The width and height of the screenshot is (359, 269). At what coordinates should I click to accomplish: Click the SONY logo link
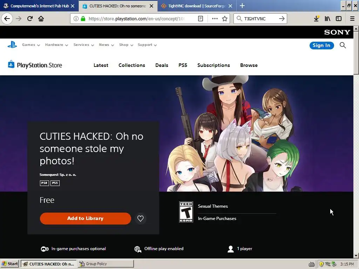(337, 32)
